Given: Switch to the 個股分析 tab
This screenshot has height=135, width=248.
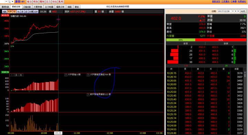Looking at the screenshot, I should pos(60,7).
